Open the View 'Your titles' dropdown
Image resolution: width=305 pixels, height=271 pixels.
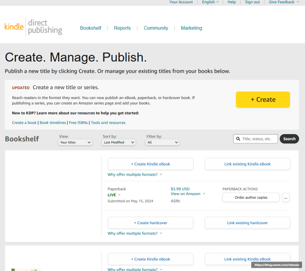coord(75,142)
